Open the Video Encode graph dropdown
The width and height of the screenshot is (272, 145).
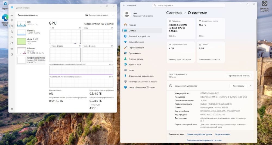pos(56,46)
